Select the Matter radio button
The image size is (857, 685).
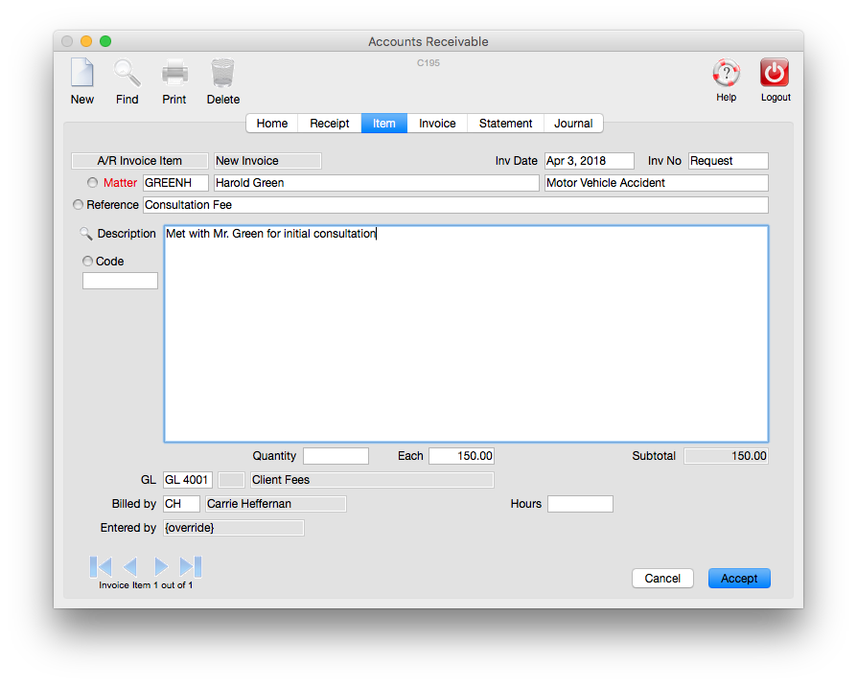pyautogui.click(x=93, y=183)
